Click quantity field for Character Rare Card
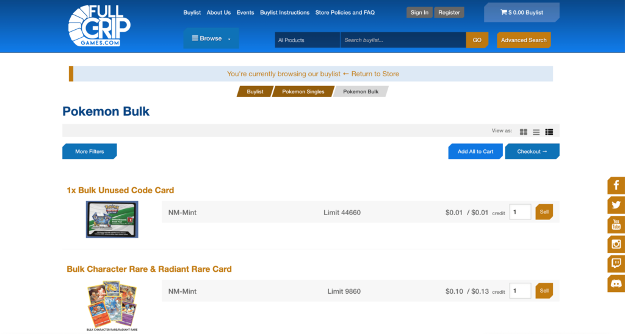Screen dimensions: 625x334 click(x=520, y=291)
